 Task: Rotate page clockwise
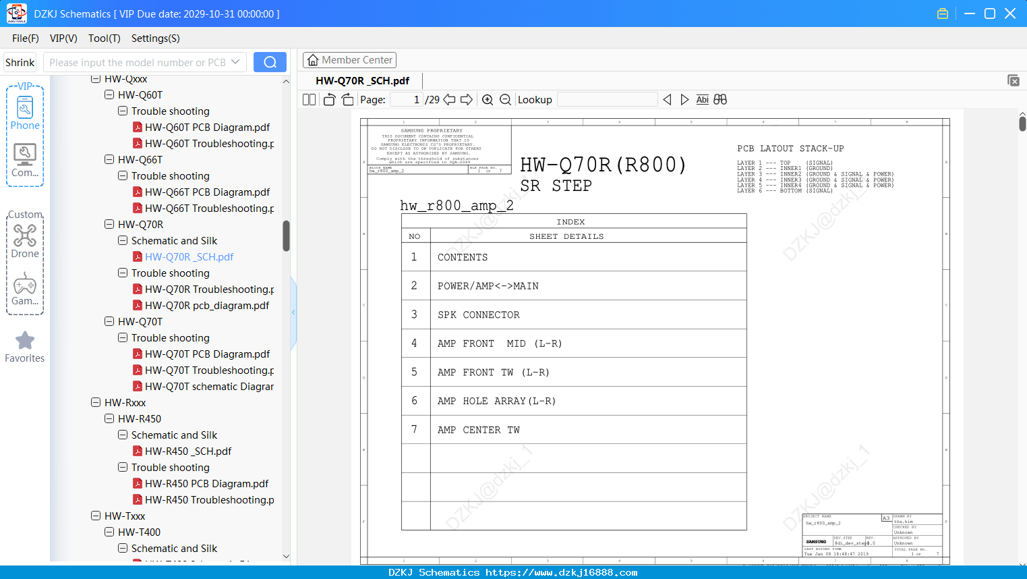click(x=347, y=100)
